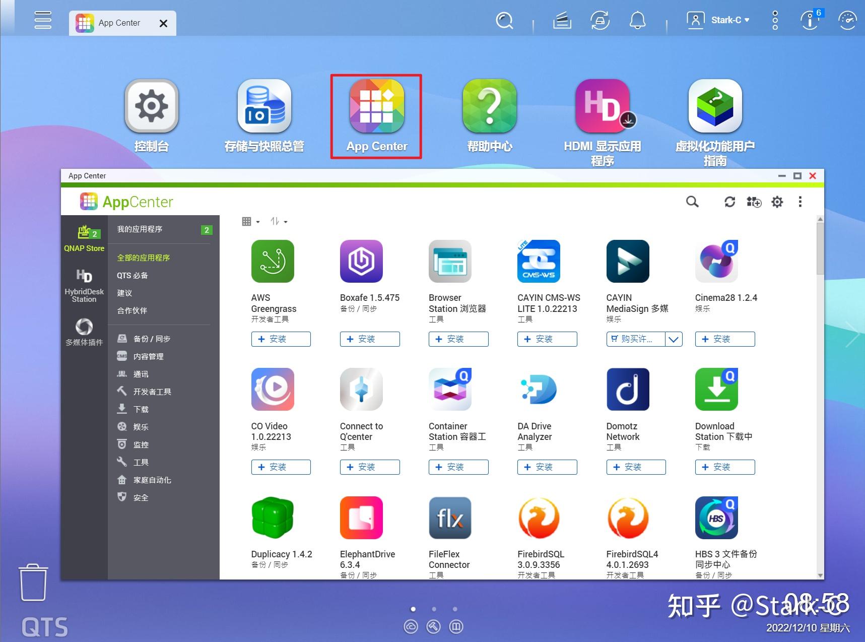Open 虚拟化功能用户指南 desktop icon
This screenshot has width=865, height=642.
[x=715, y=123]
